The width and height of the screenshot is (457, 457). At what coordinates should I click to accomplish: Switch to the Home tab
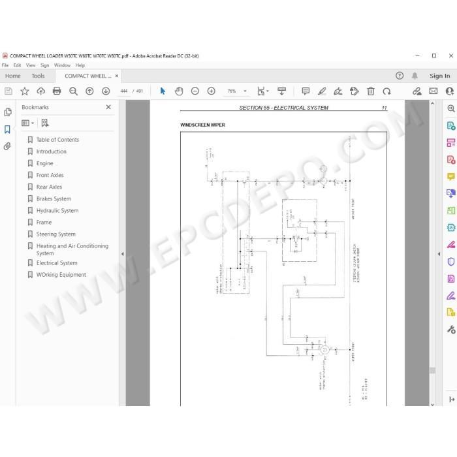tap(13, 76)
